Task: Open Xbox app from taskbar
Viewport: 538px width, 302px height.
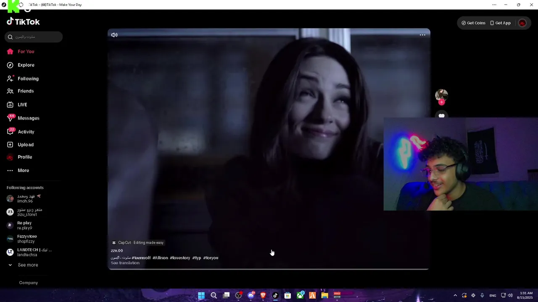Action: 300,296
